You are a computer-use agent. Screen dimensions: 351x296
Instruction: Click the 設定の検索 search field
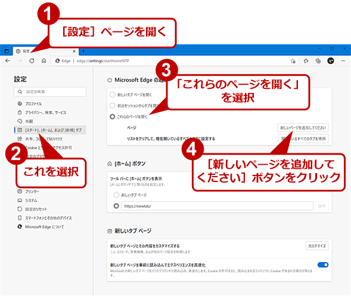point(50,92)
